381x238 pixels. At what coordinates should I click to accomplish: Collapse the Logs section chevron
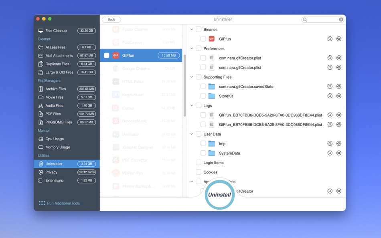[x=192, y=105]
